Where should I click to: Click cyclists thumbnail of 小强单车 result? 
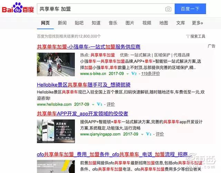(56, 64)
